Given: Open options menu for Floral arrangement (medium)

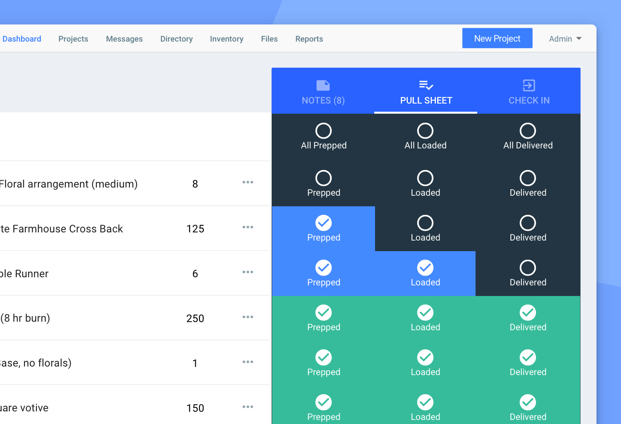Looking at the screenshot, I should [x=248, y=182].
